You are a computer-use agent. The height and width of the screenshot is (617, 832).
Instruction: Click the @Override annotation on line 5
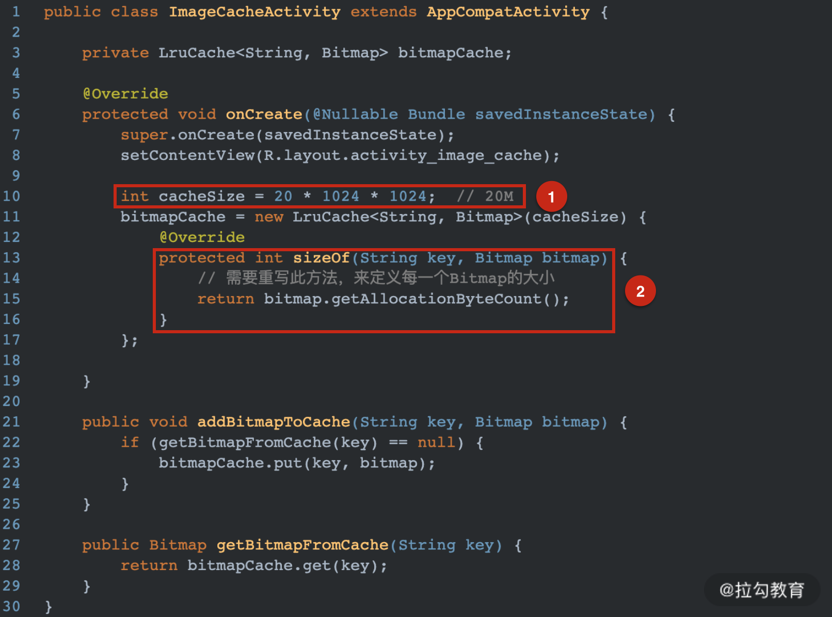point(125,94)
